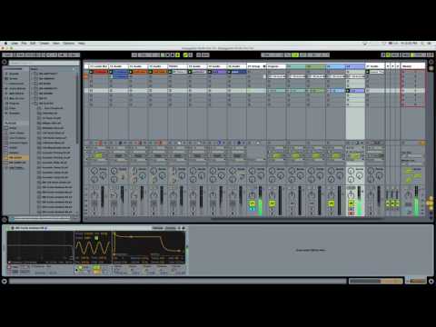Toggle activator on highlighted track 14
436x327 pixels.
pyautogui.click(x=351, y=203)
